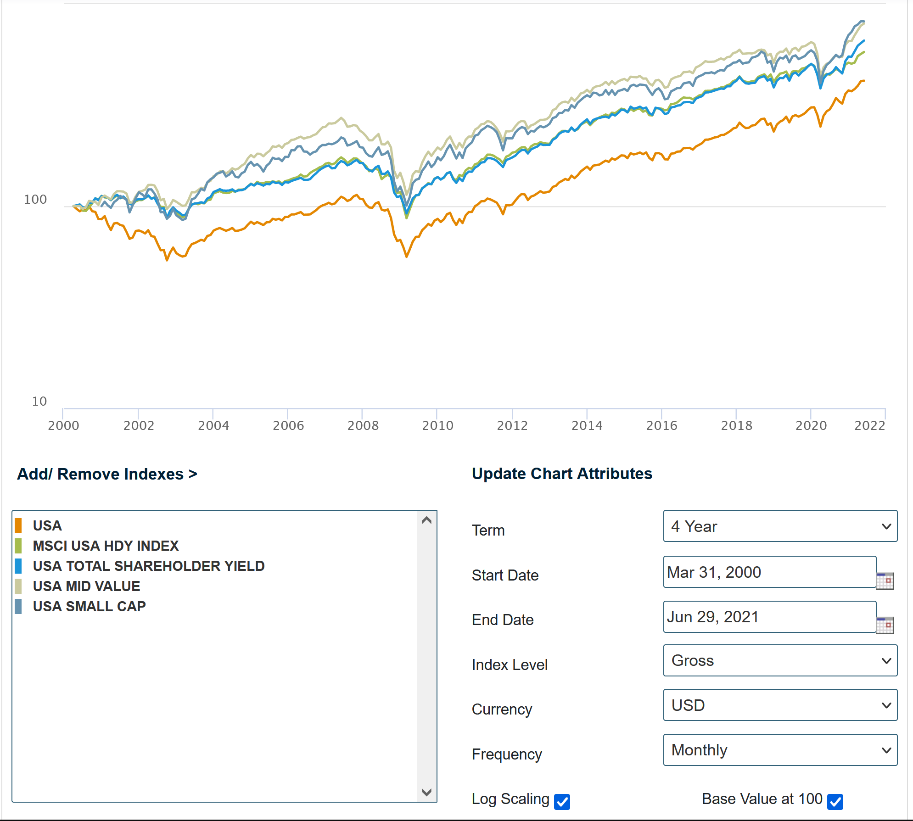This screenshot has height=821, width=913.
Task: Click the blue Total Shareholder Yield swatch
Action: coord(18,566)
